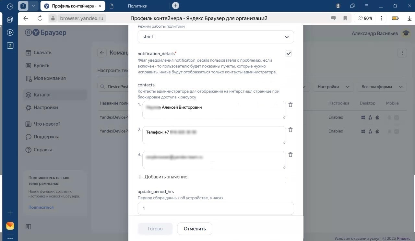Open Что нового? in the side menu
The image size is (415, 241).
[x=47, y=124]
